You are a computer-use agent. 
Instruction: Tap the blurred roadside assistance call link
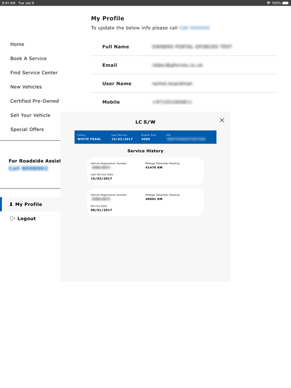[x=28, y=169]
